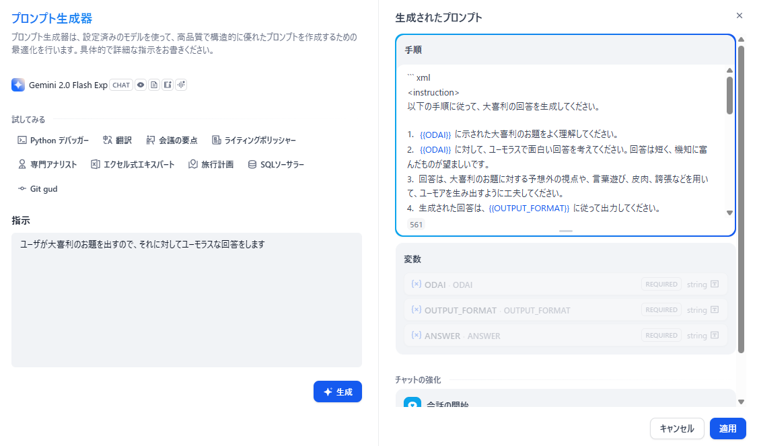Viewport: 757px width, 446px height.
Task: Select the 旅行計画 template
Action: (x=211, y=165)
